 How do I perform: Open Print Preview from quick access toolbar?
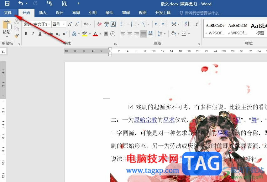[x=64, y=3]
